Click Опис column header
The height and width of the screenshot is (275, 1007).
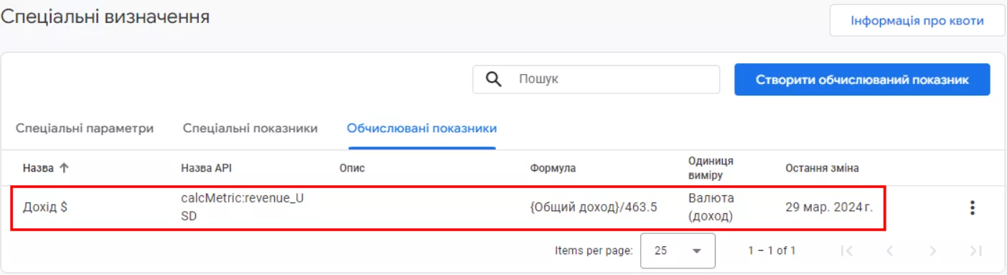352,168
